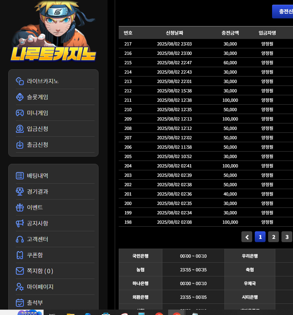
Task: Click the download icon next to 출금신청
Action: coord(20,145)
